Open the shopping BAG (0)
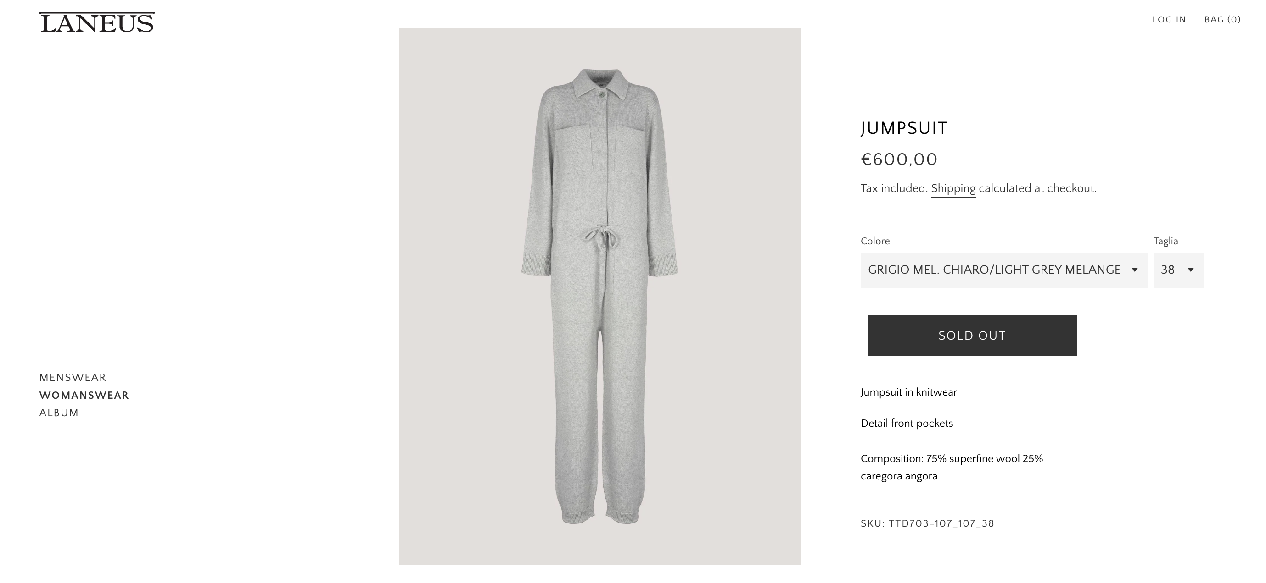 coord(1222,20)
